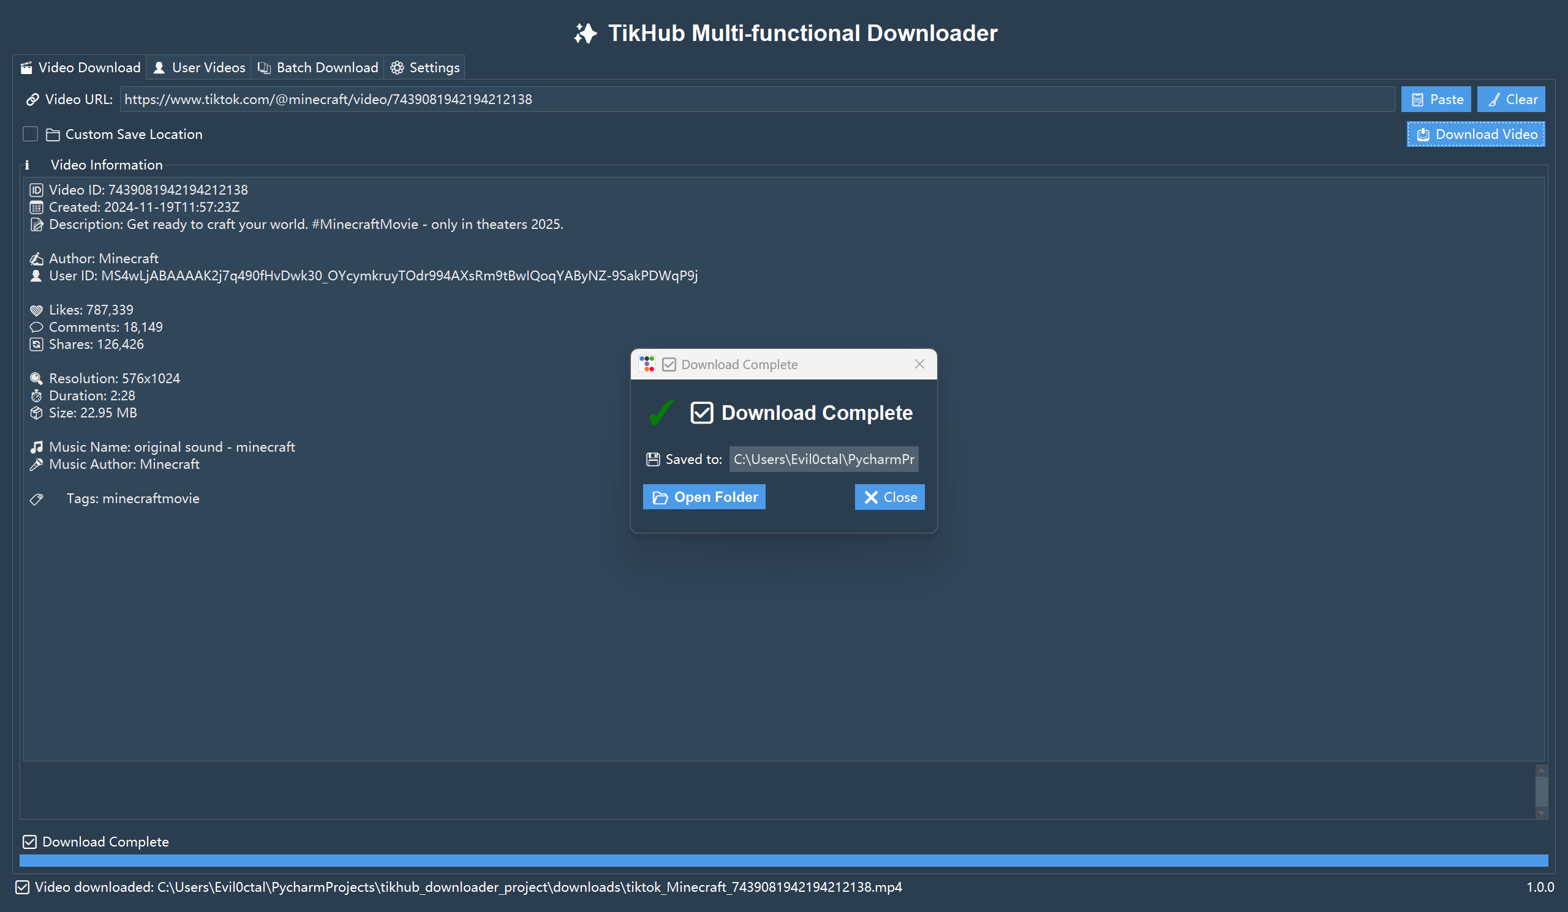
Task: Click the "Video ID: 7439081942194212138" line
Action: [x=148, y=190]
